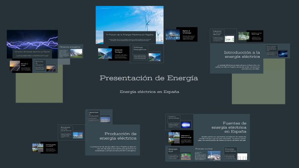Screen dimensions: 299x168
Task: Open the black slide with green plant image
Action: [x=251, y=36]
